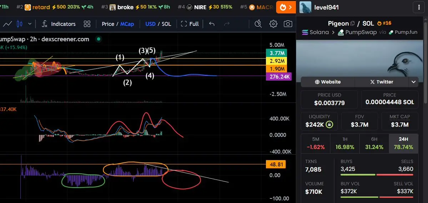428x203 pixels.
Task: Open the three-dot menu beside level941
Action: click(x=419, y=7)
